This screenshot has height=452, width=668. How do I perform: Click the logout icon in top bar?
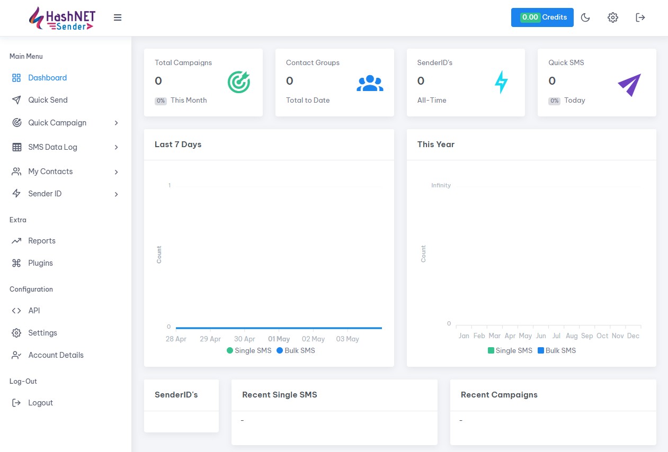pyautogui.click(x=640, y=17)
